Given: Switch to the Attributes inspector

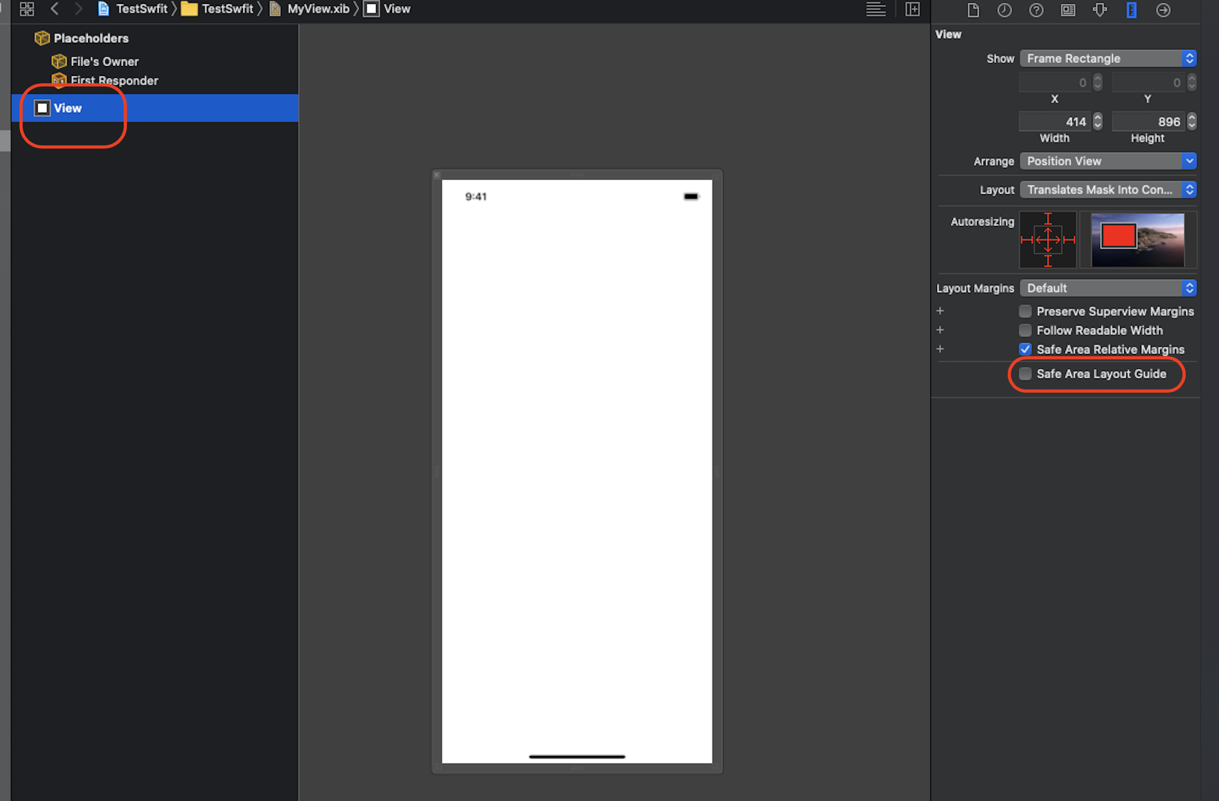Looking at the screenshot, I should coord(1100,10).
